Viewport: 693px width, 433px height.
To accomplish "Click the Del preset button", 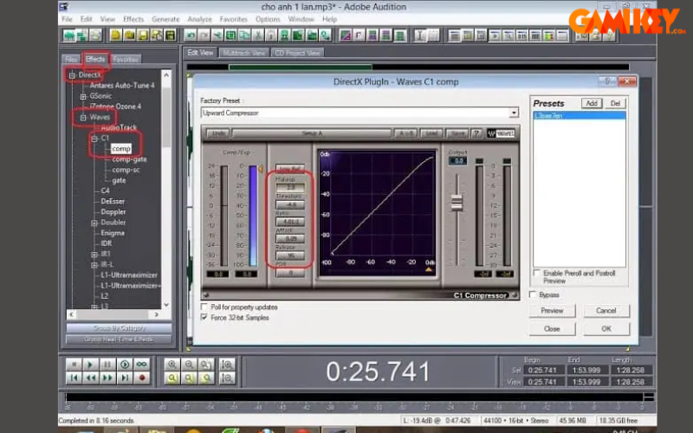I will pos(615,103).
